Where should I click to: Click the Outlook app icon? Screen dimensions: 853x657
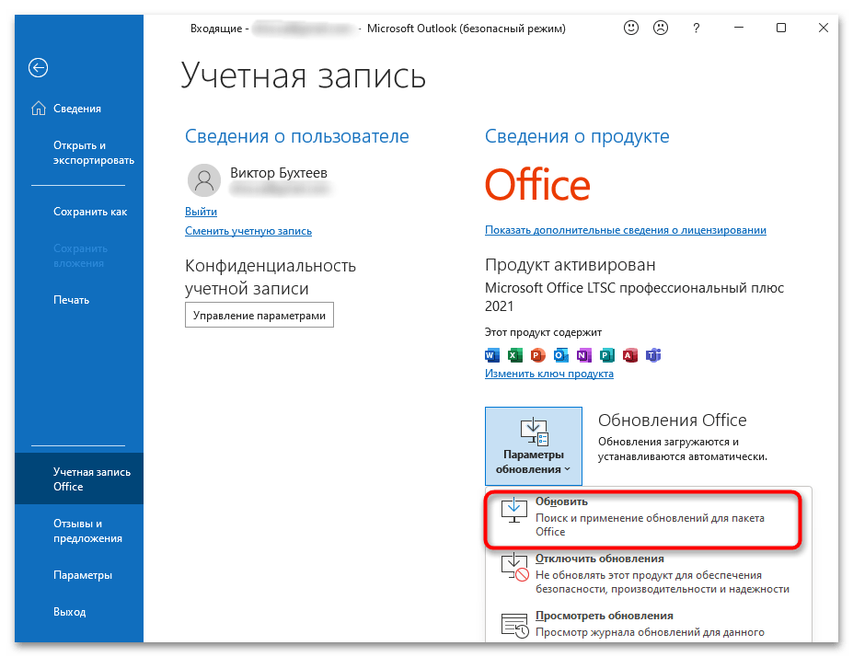(561, 355)
